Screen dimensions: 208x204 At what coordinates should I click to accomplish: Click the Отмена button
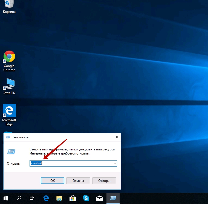pos(78,181)
